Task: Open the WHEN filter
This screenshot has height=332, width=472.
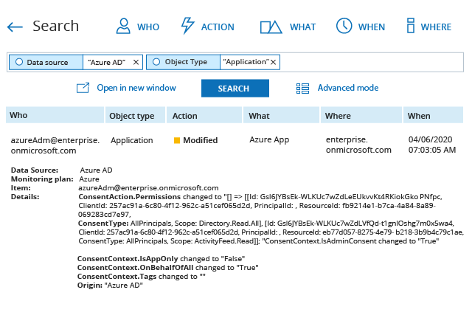Action: [x=361, y=27]
